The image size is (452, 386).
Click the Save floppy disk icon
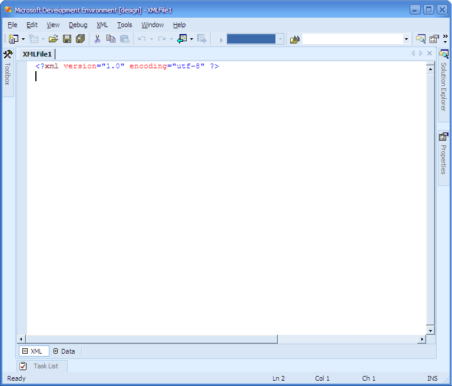[67, 39]
